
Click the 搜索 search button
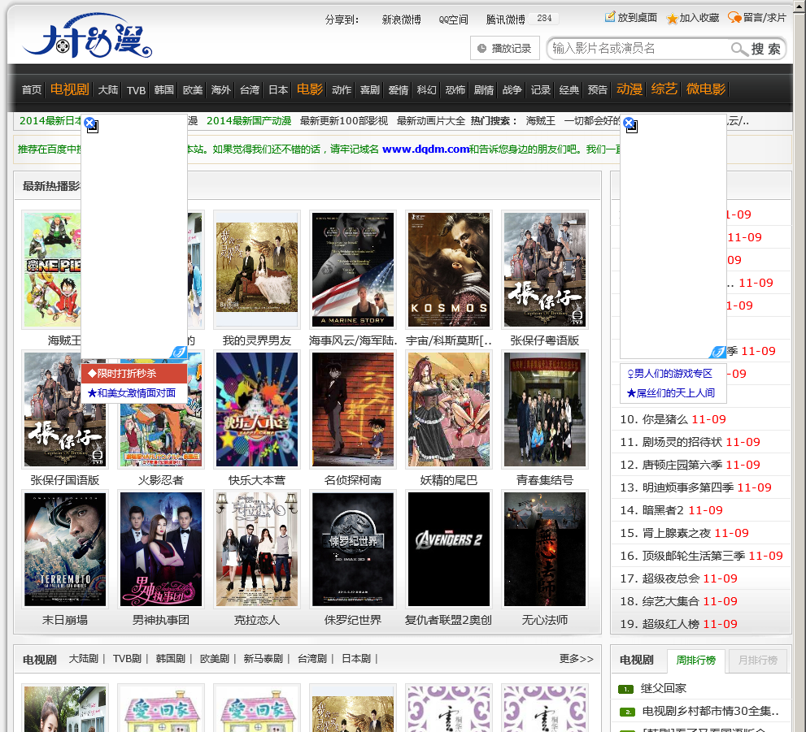pos(765,49)
